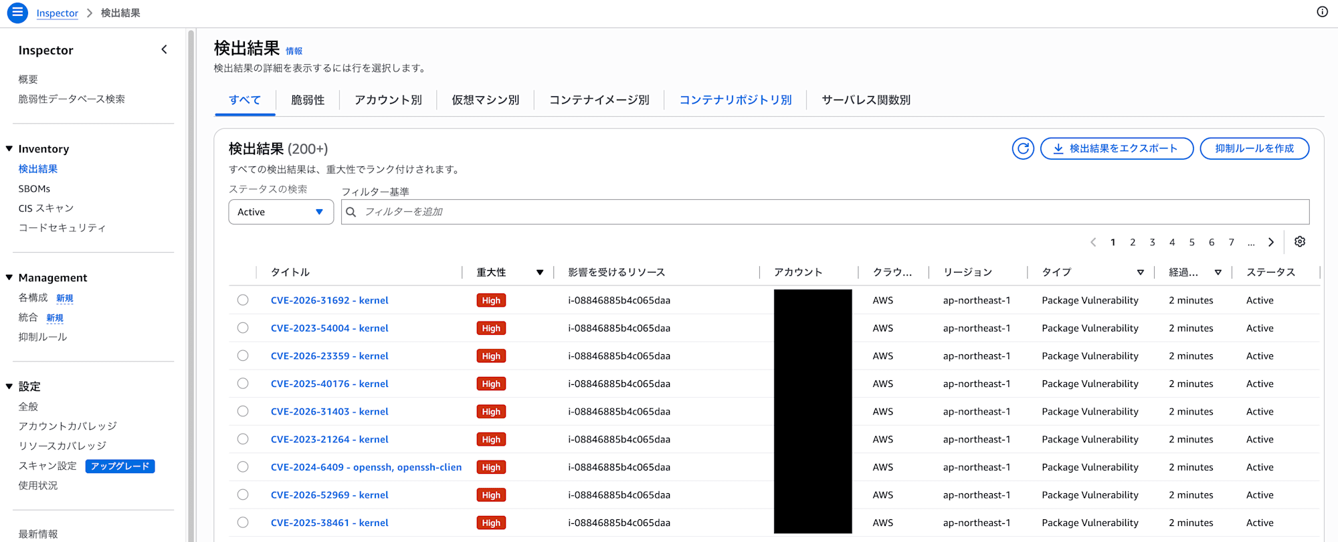Click the info circle icon at top right
The height and width of the screenshot is (542, 1338).
(x=1322, y=12)
